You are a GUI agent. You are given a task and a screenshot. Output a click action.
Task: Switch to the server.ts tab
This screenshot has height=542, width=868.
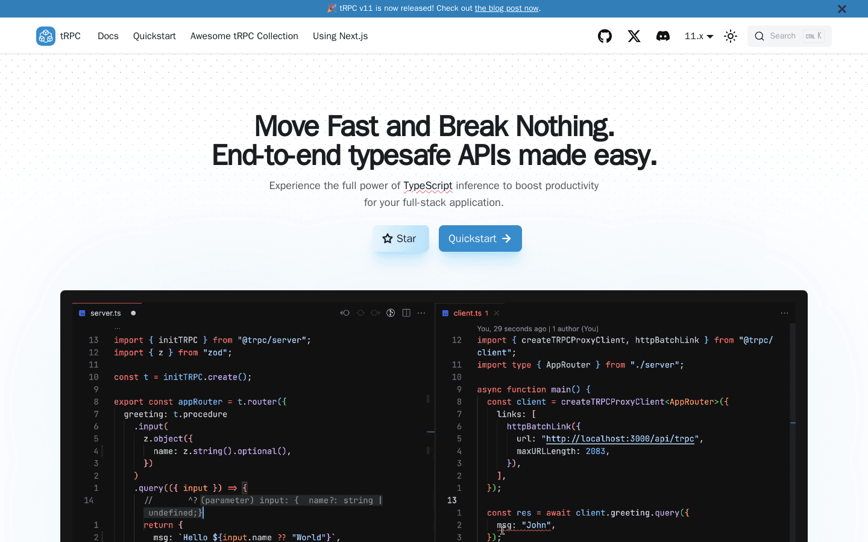click(x=106, y=313)
